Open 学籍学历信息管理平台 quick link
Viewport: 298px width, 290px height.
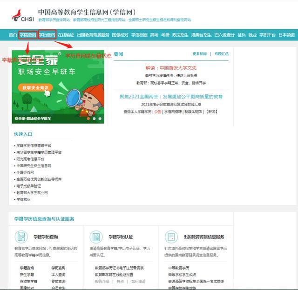[x=34, y=145]
